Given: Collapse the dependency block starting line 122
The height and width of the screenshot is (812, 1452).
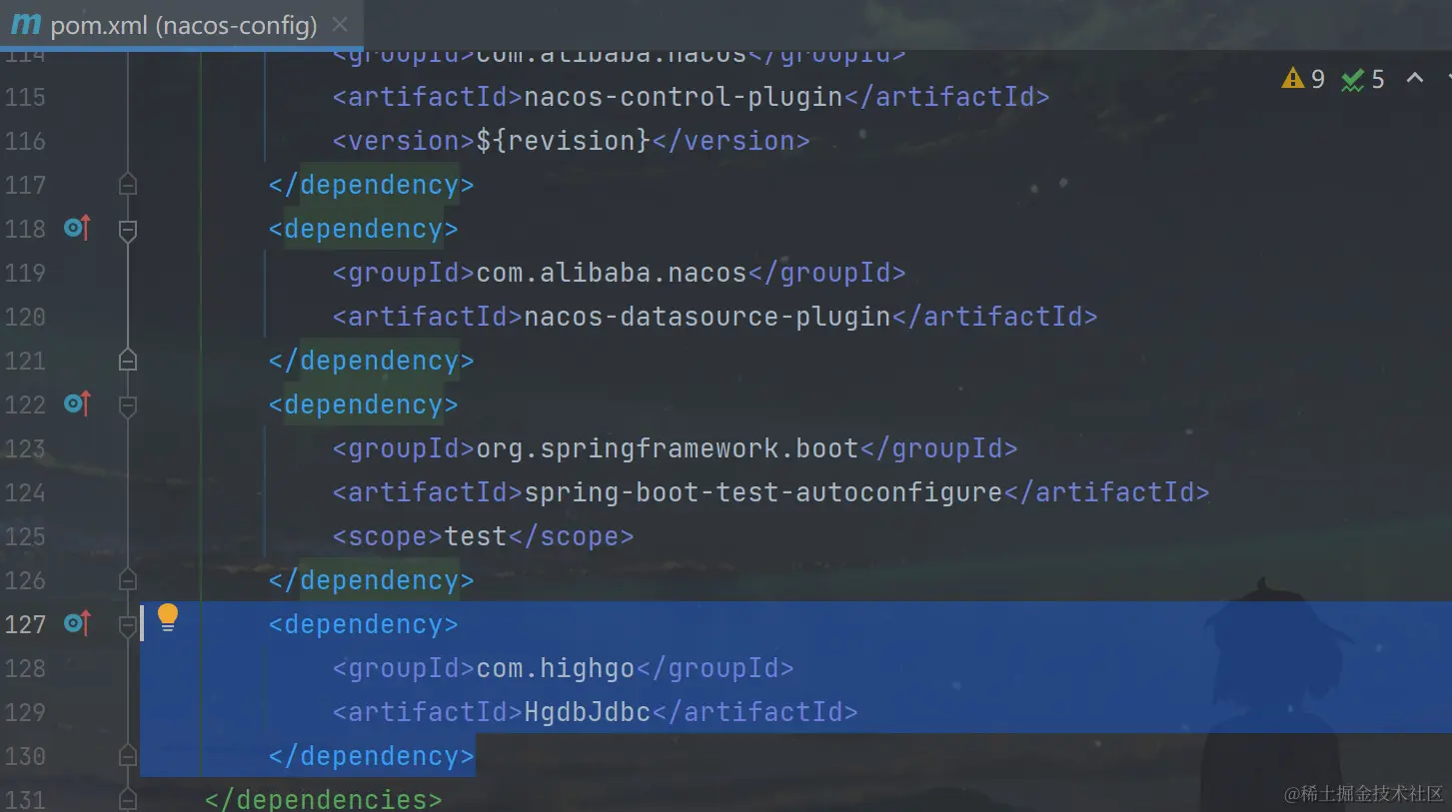Looking at the screenshot, I should point(128,406).
